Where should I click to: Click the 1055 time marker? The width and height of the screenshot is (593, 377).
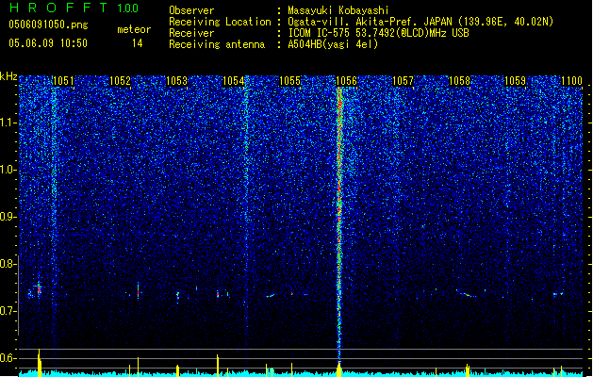point(289,80)
